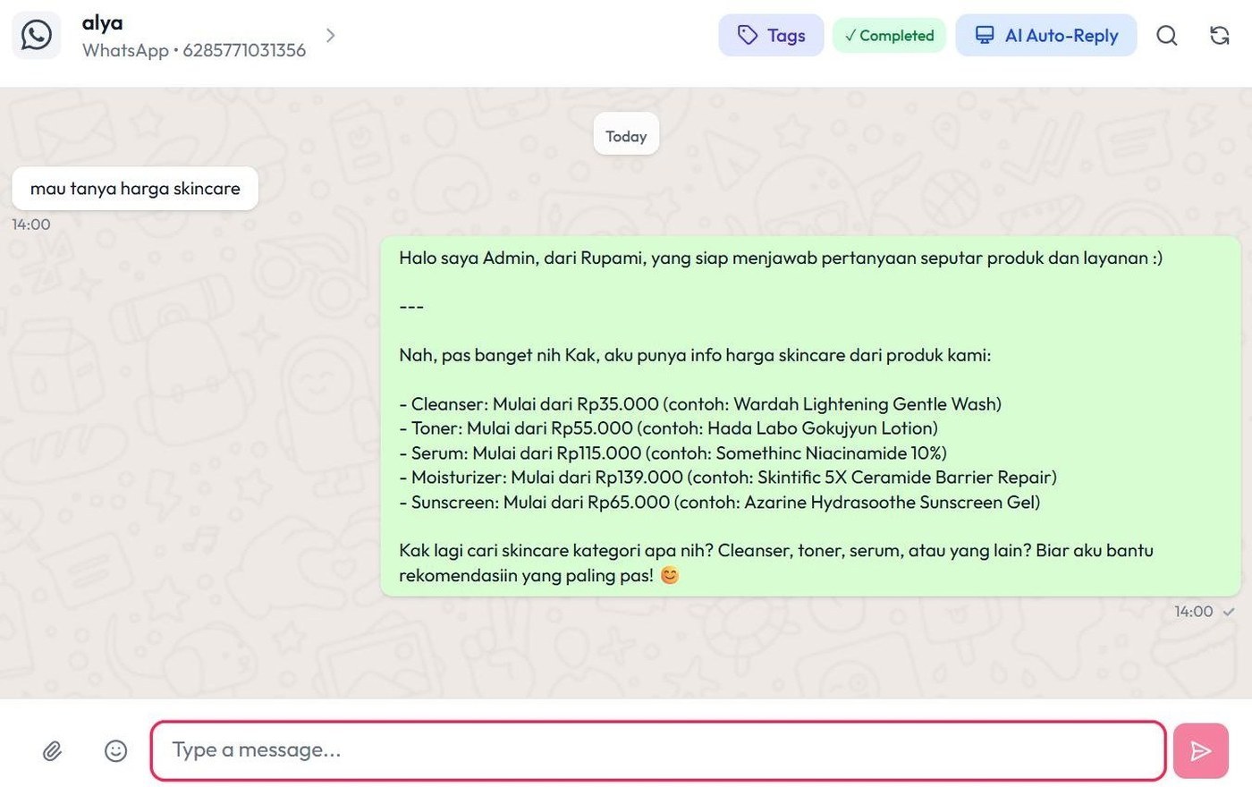Focus the Type a message field
This screenshot has width=1252, height=787.
658,750
